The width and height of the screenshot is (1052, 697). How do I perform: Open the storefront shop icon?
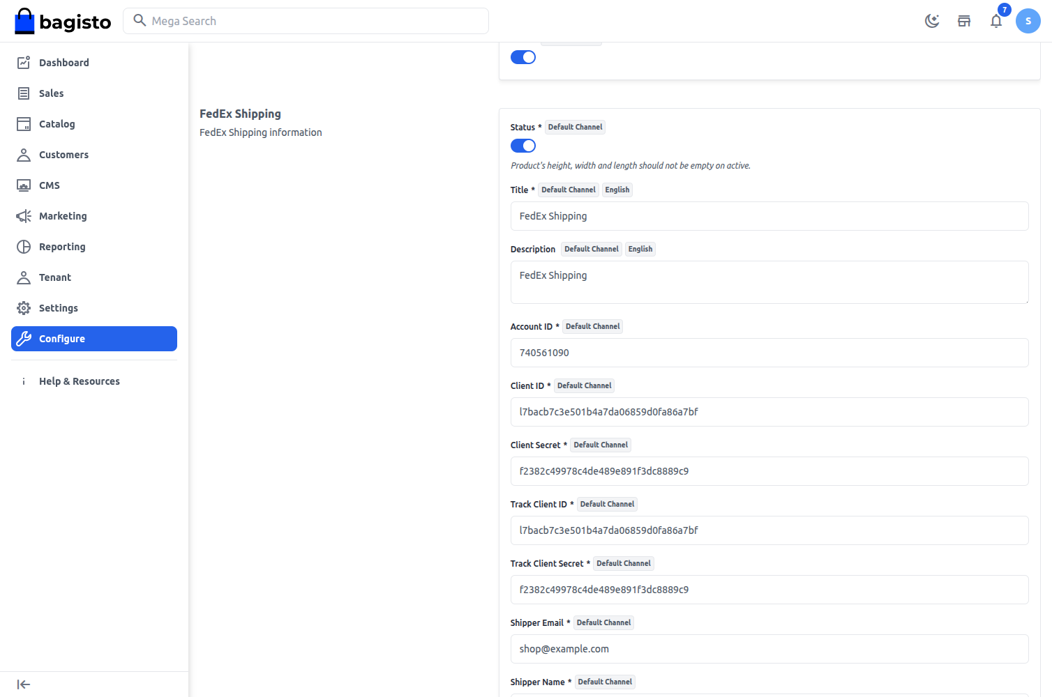964,21
